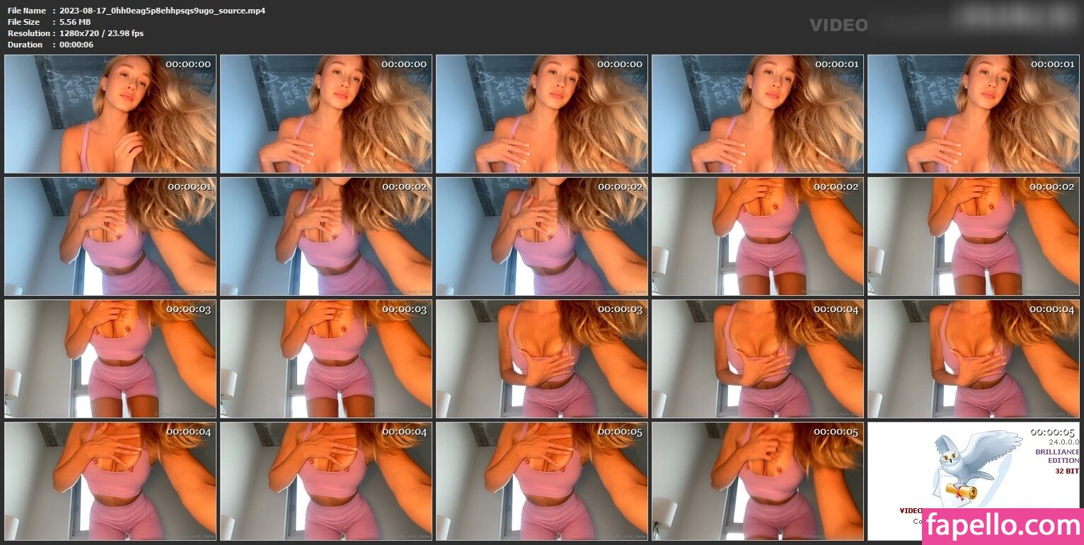Click the VIDEO watermark text in header

tap(838, 25)
